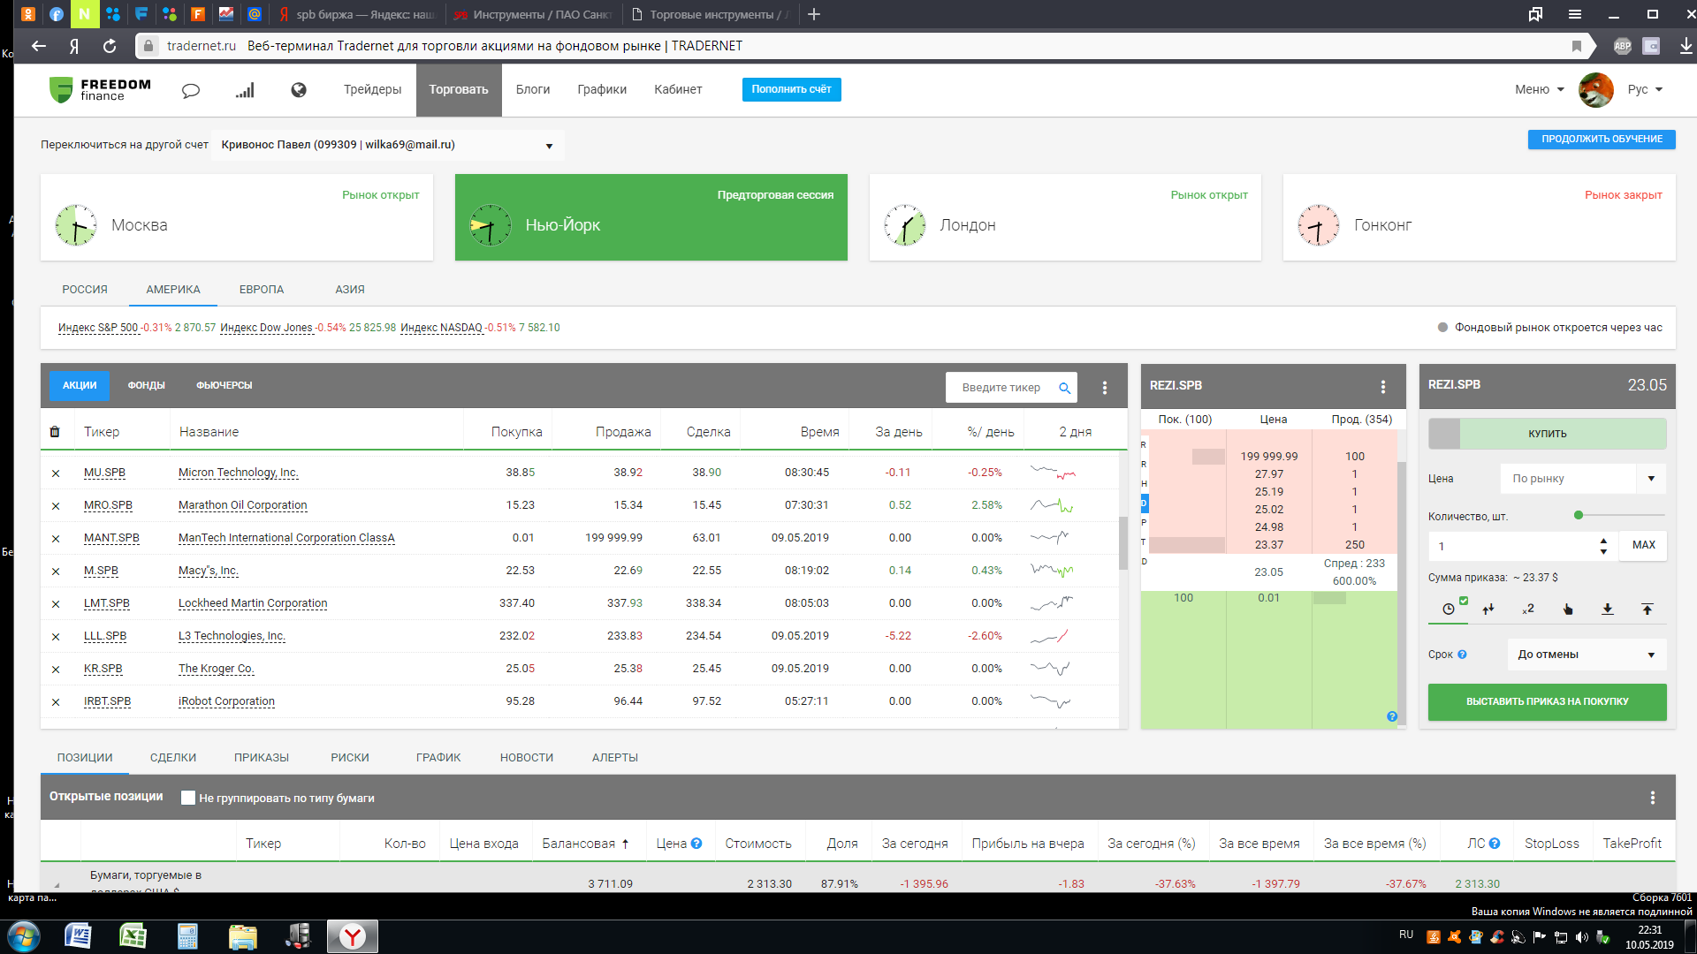
Task: Click help icon next to Срок
Action: [x=1462, y=655]
